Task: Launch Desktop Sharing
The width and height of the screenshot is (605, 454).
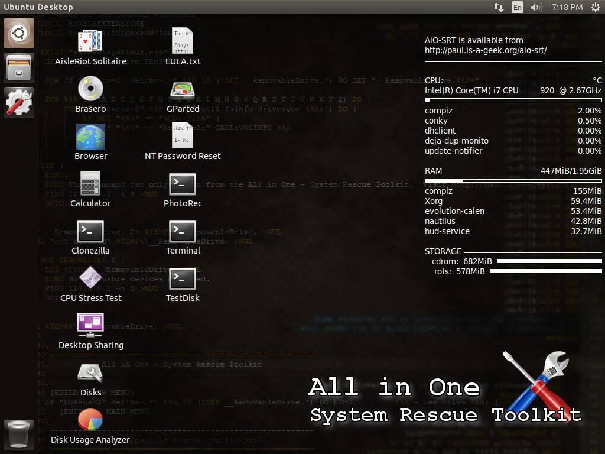Action: [90, 325]
